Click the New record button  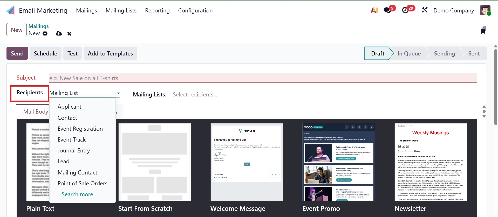[17, 30]
